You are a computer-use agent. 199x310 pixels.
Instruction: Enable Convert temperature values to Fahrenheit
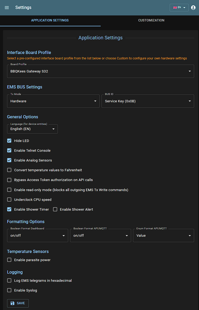[x=9, y=170]
